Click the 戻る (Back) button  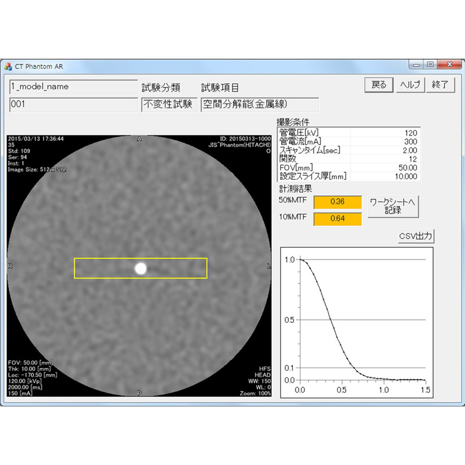[379, 85]
